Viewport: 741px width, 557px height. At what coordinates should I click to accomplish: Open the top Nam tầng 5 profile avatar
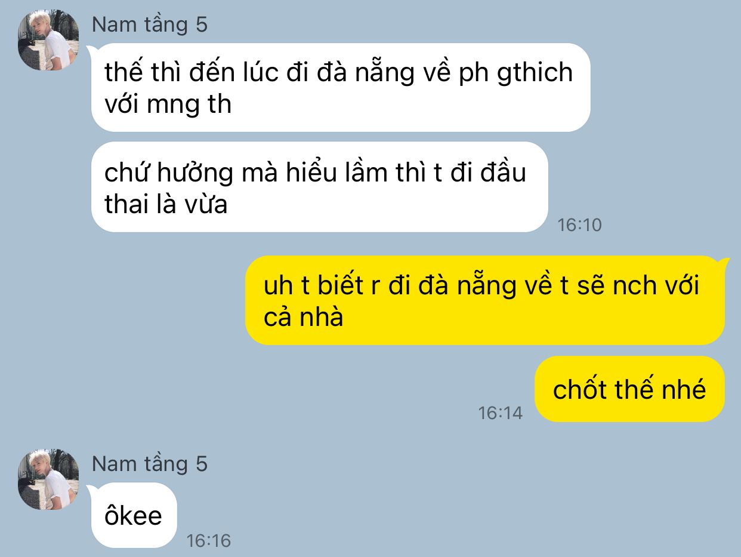coord(48,40)
